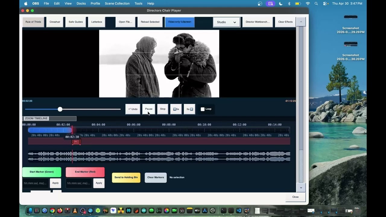This screenshot has height=217, width=386.
Task: Launch Safari from the Dock
Action: point(44,211)
